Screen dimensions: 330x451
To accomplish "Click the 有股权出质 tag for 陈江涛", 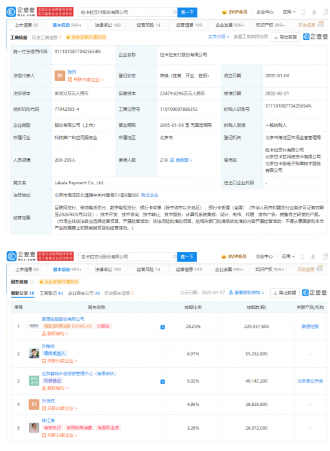I will 108,428.
